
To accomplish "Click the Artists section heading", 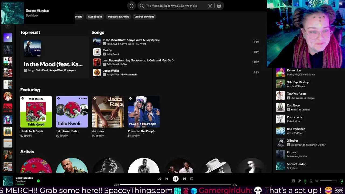I will click(x=27, y=152).
